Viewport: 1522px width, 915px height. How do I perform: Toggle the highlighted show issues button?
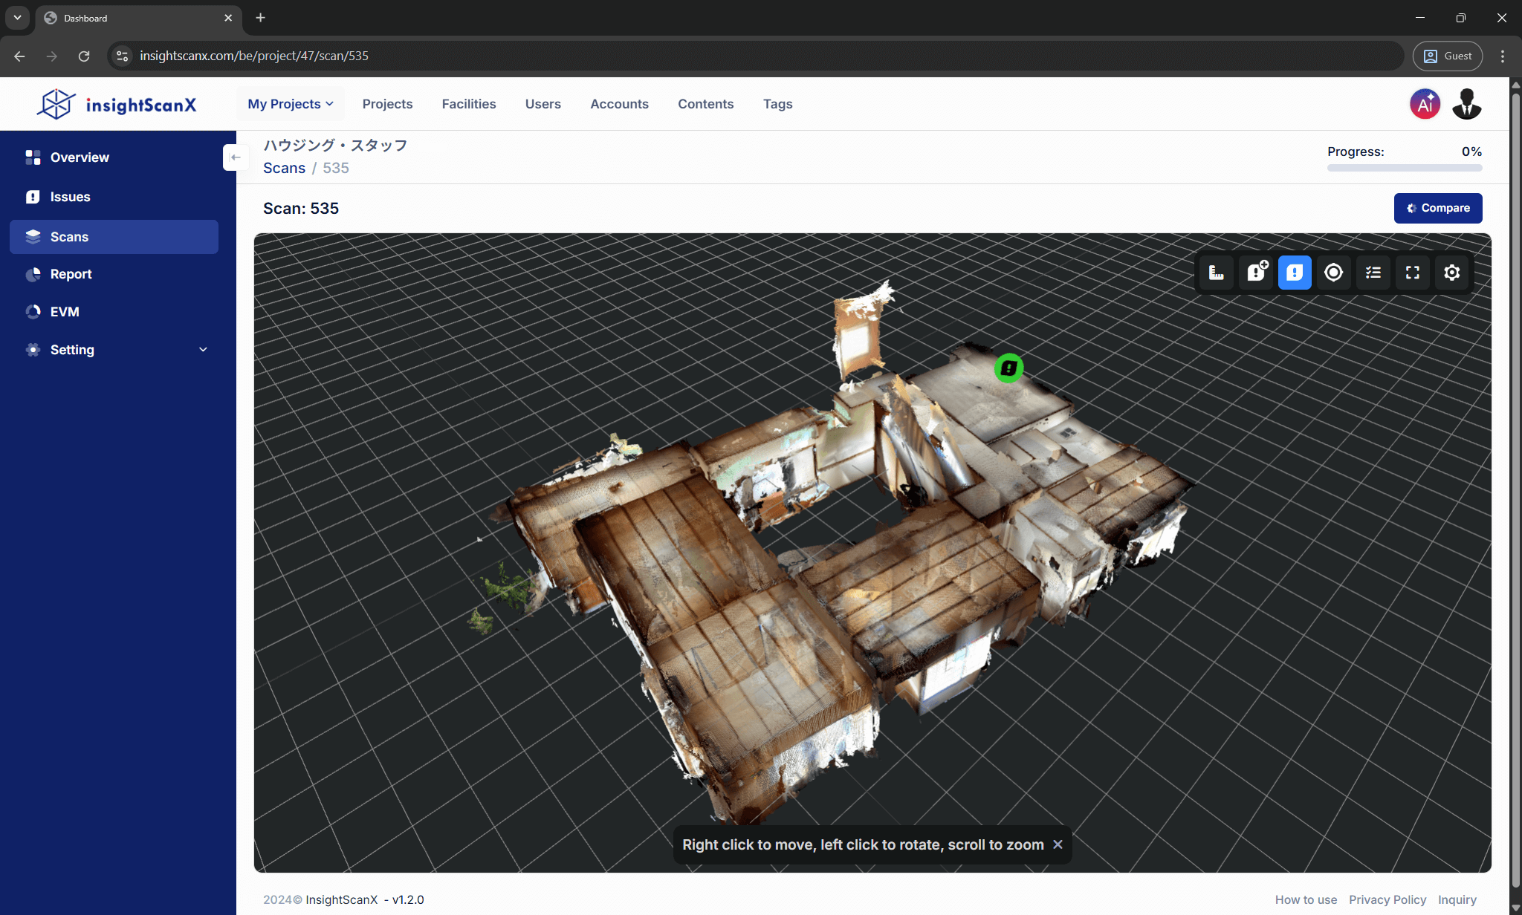click(1295, 273)
